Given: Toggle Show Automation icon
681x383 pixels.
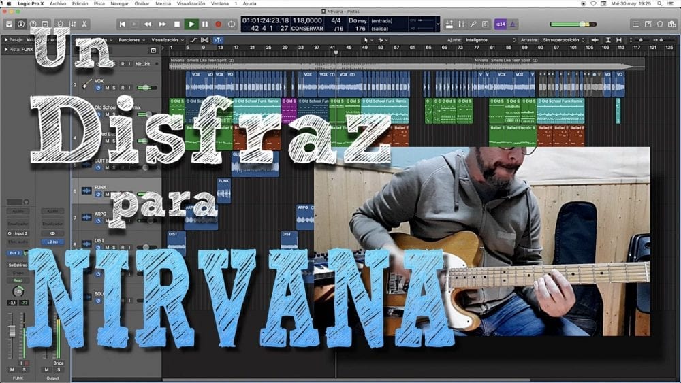Looking at the screenshot, I should [193, 40].
